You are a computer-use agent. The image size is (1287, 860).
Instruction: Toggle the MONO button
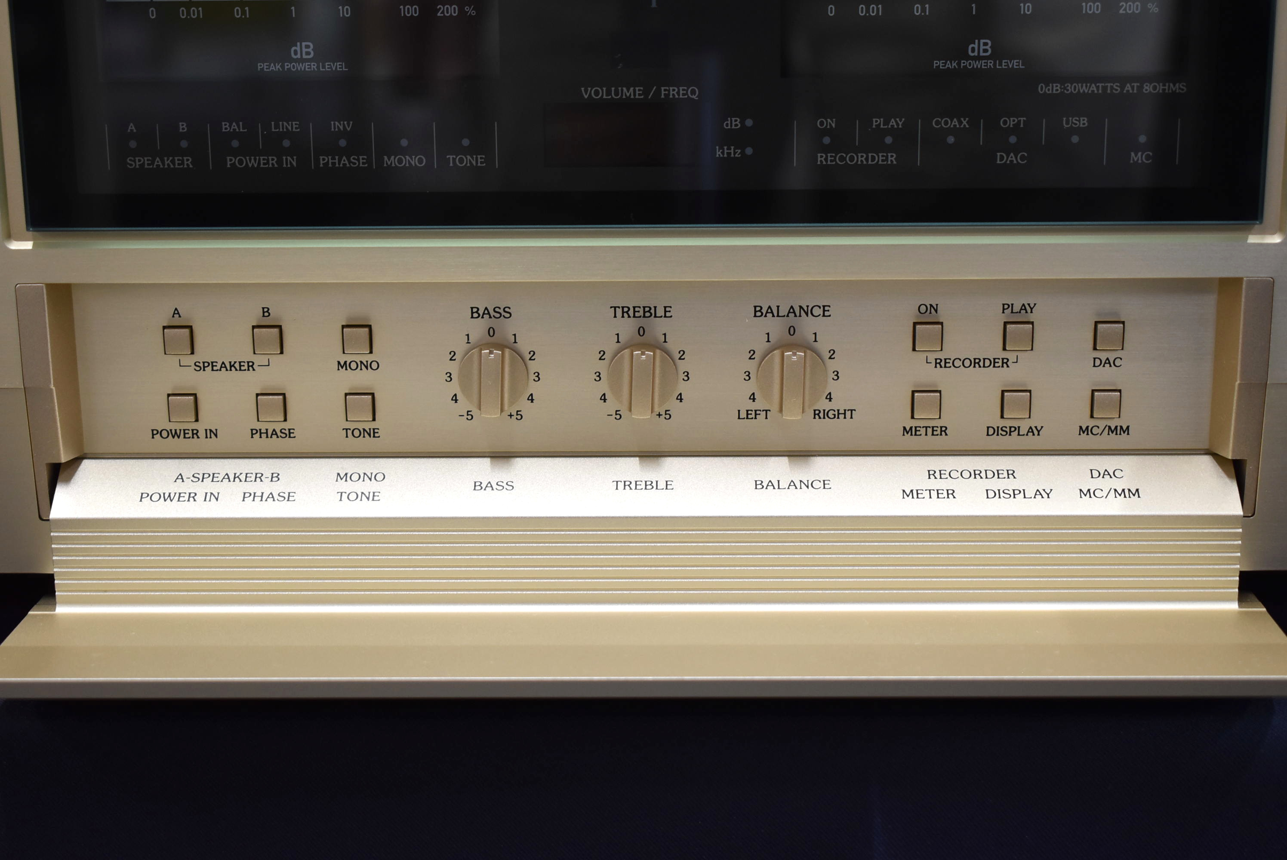(357, 339)
